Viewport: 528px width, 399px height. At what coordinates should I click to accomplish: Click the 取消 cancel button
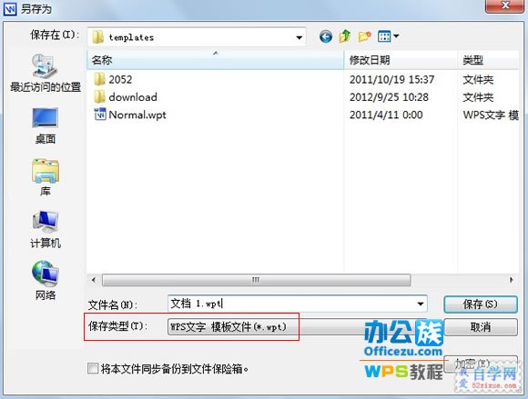point(481,326)
